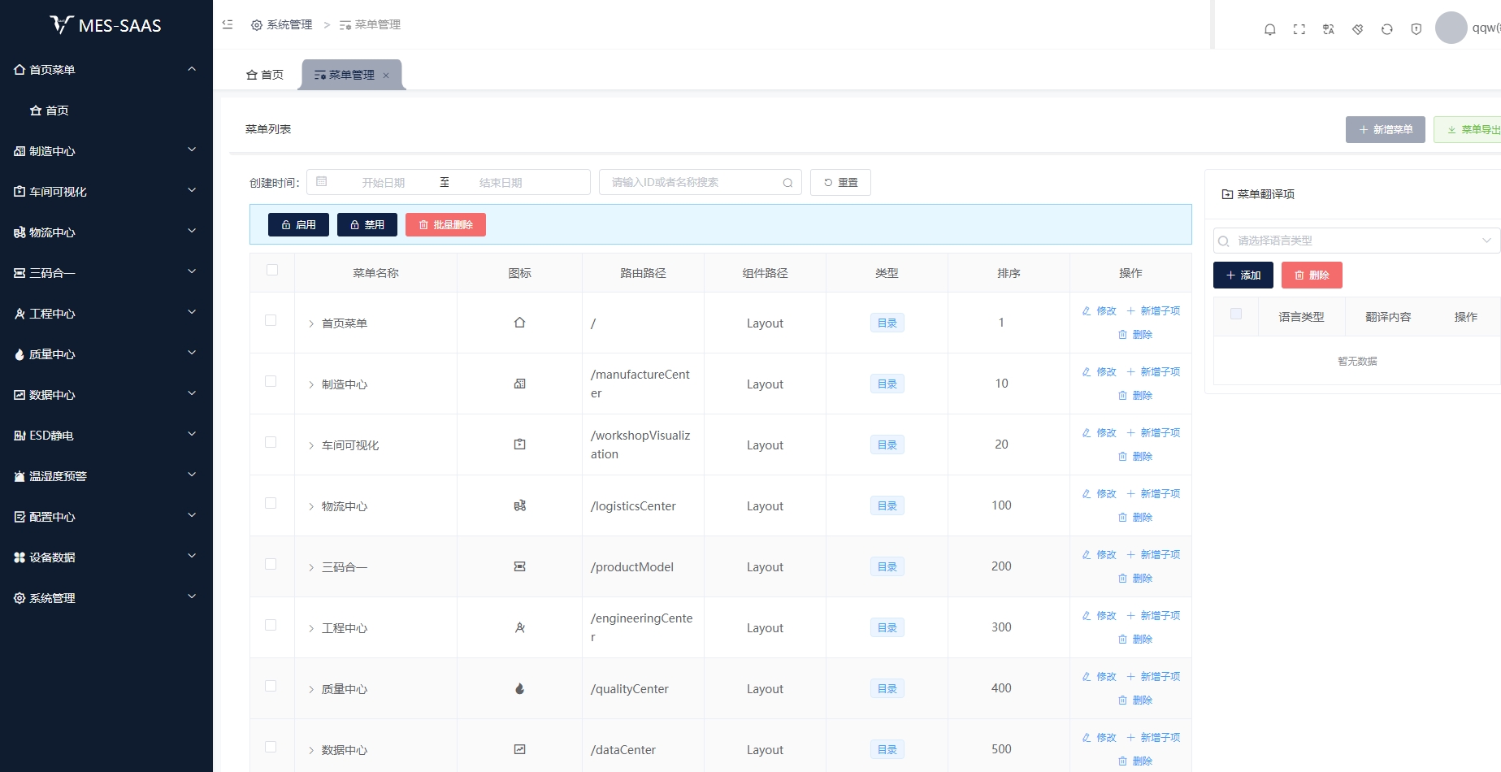Click the refresh page icon in header
Viewport: 1501px width, 772px height.
click(x=1387, y=29)
